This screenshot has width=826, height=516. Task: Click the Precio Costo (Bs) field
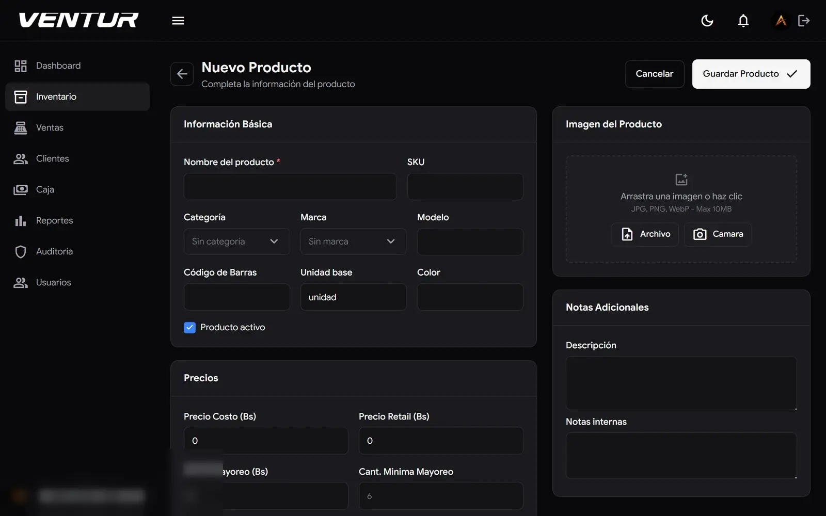[266, 441]
